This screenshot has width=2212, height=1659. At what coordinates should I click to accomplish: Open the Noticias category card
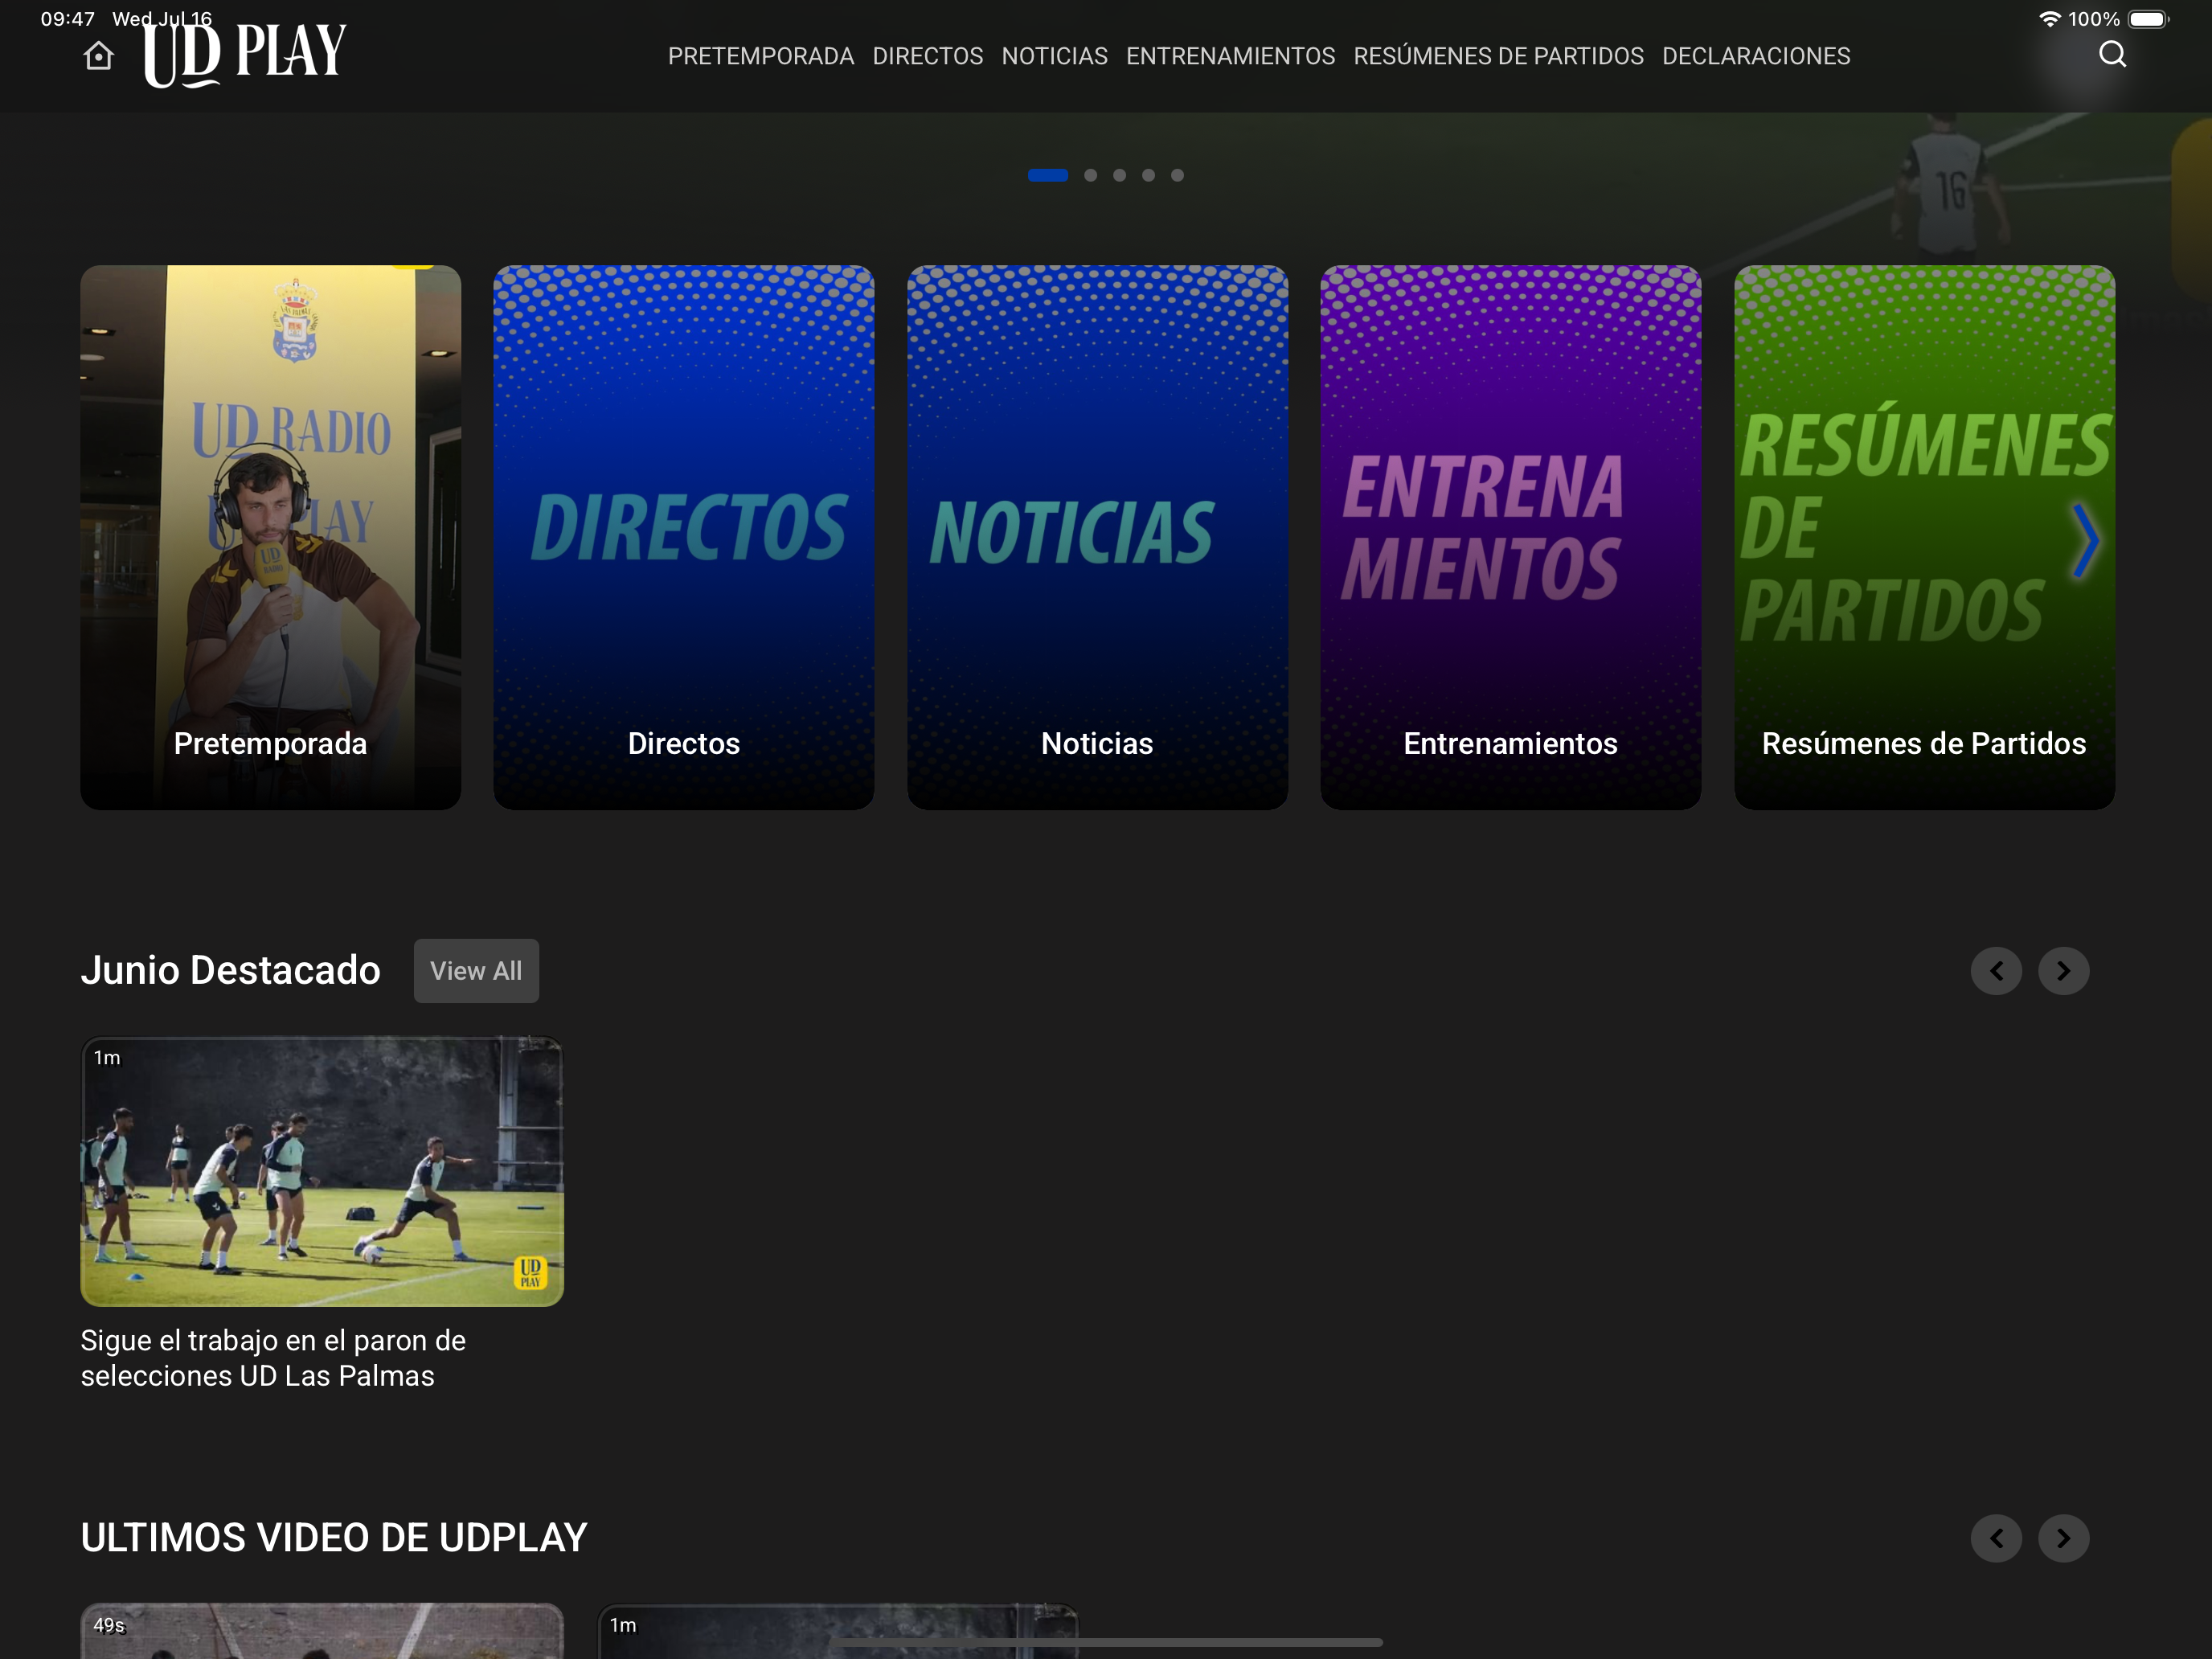tap(1098, 537)
